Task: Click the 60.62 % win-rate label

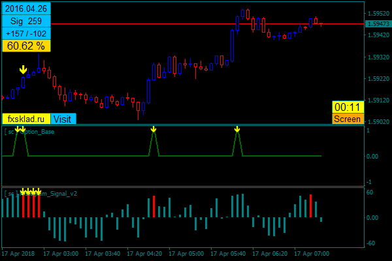Action: [x=26, y=46]
